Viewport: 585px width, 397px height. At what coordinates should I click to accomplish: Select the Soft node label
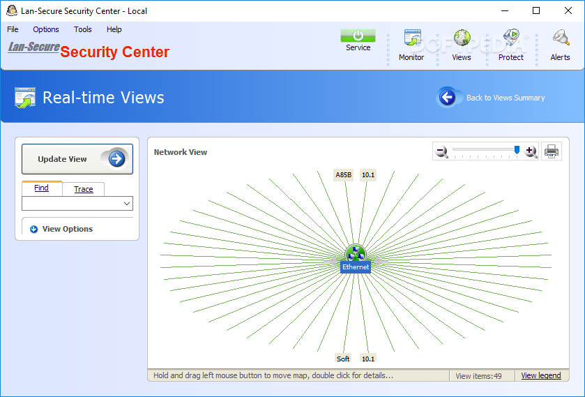343,359
